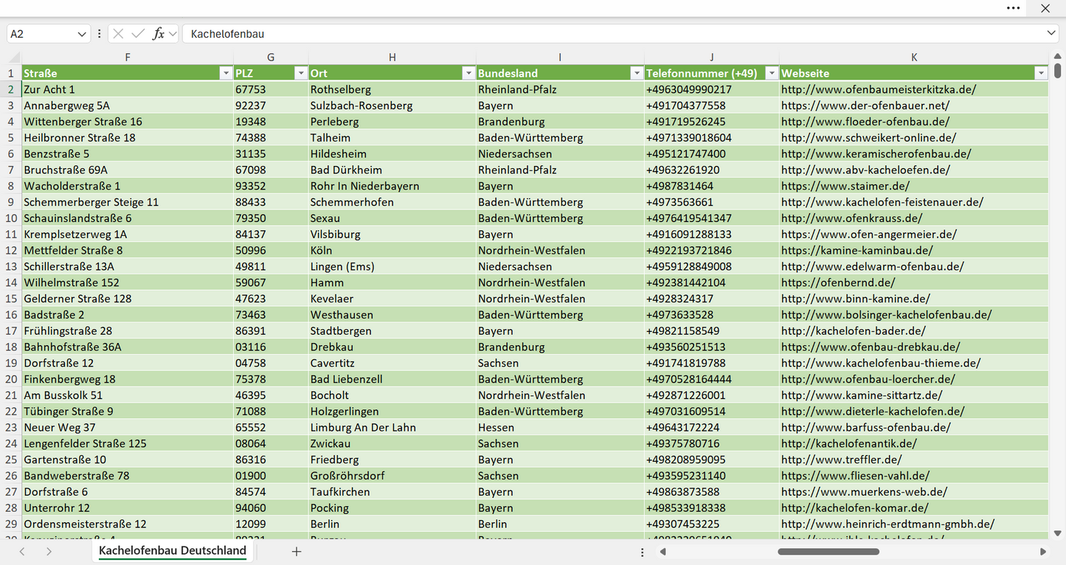Screen dimensions: 1066x565
Task: Select column I header
Action: [560, 58]
